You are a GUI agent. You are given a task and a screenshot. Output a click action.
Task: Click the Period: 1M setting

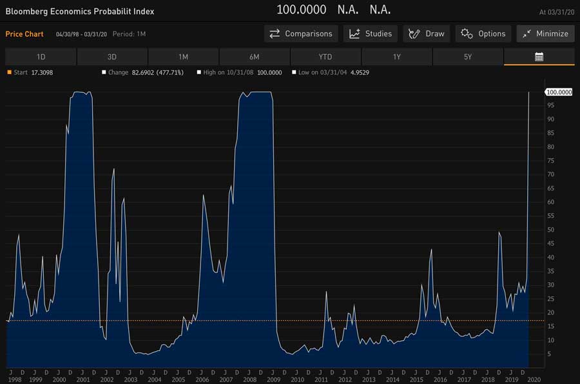point(129,34)
